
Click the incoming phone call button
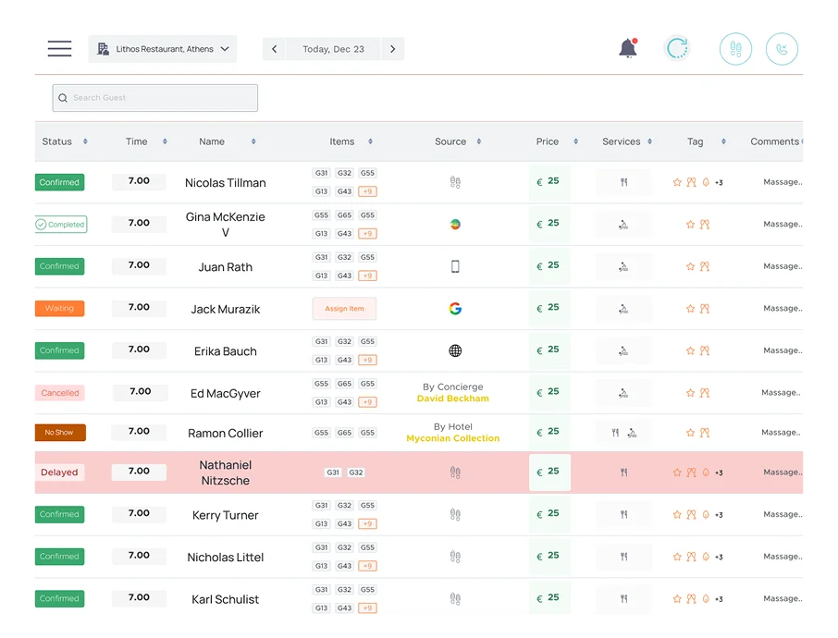coord(782,49)
